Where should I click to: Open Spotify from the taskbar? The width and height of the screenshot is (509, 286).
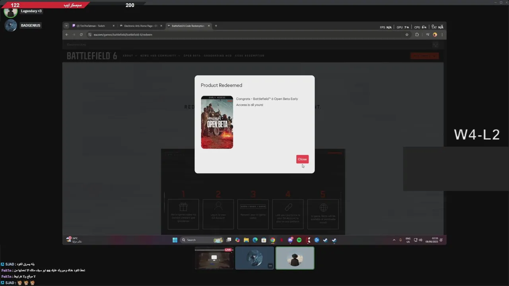point(299,240)
